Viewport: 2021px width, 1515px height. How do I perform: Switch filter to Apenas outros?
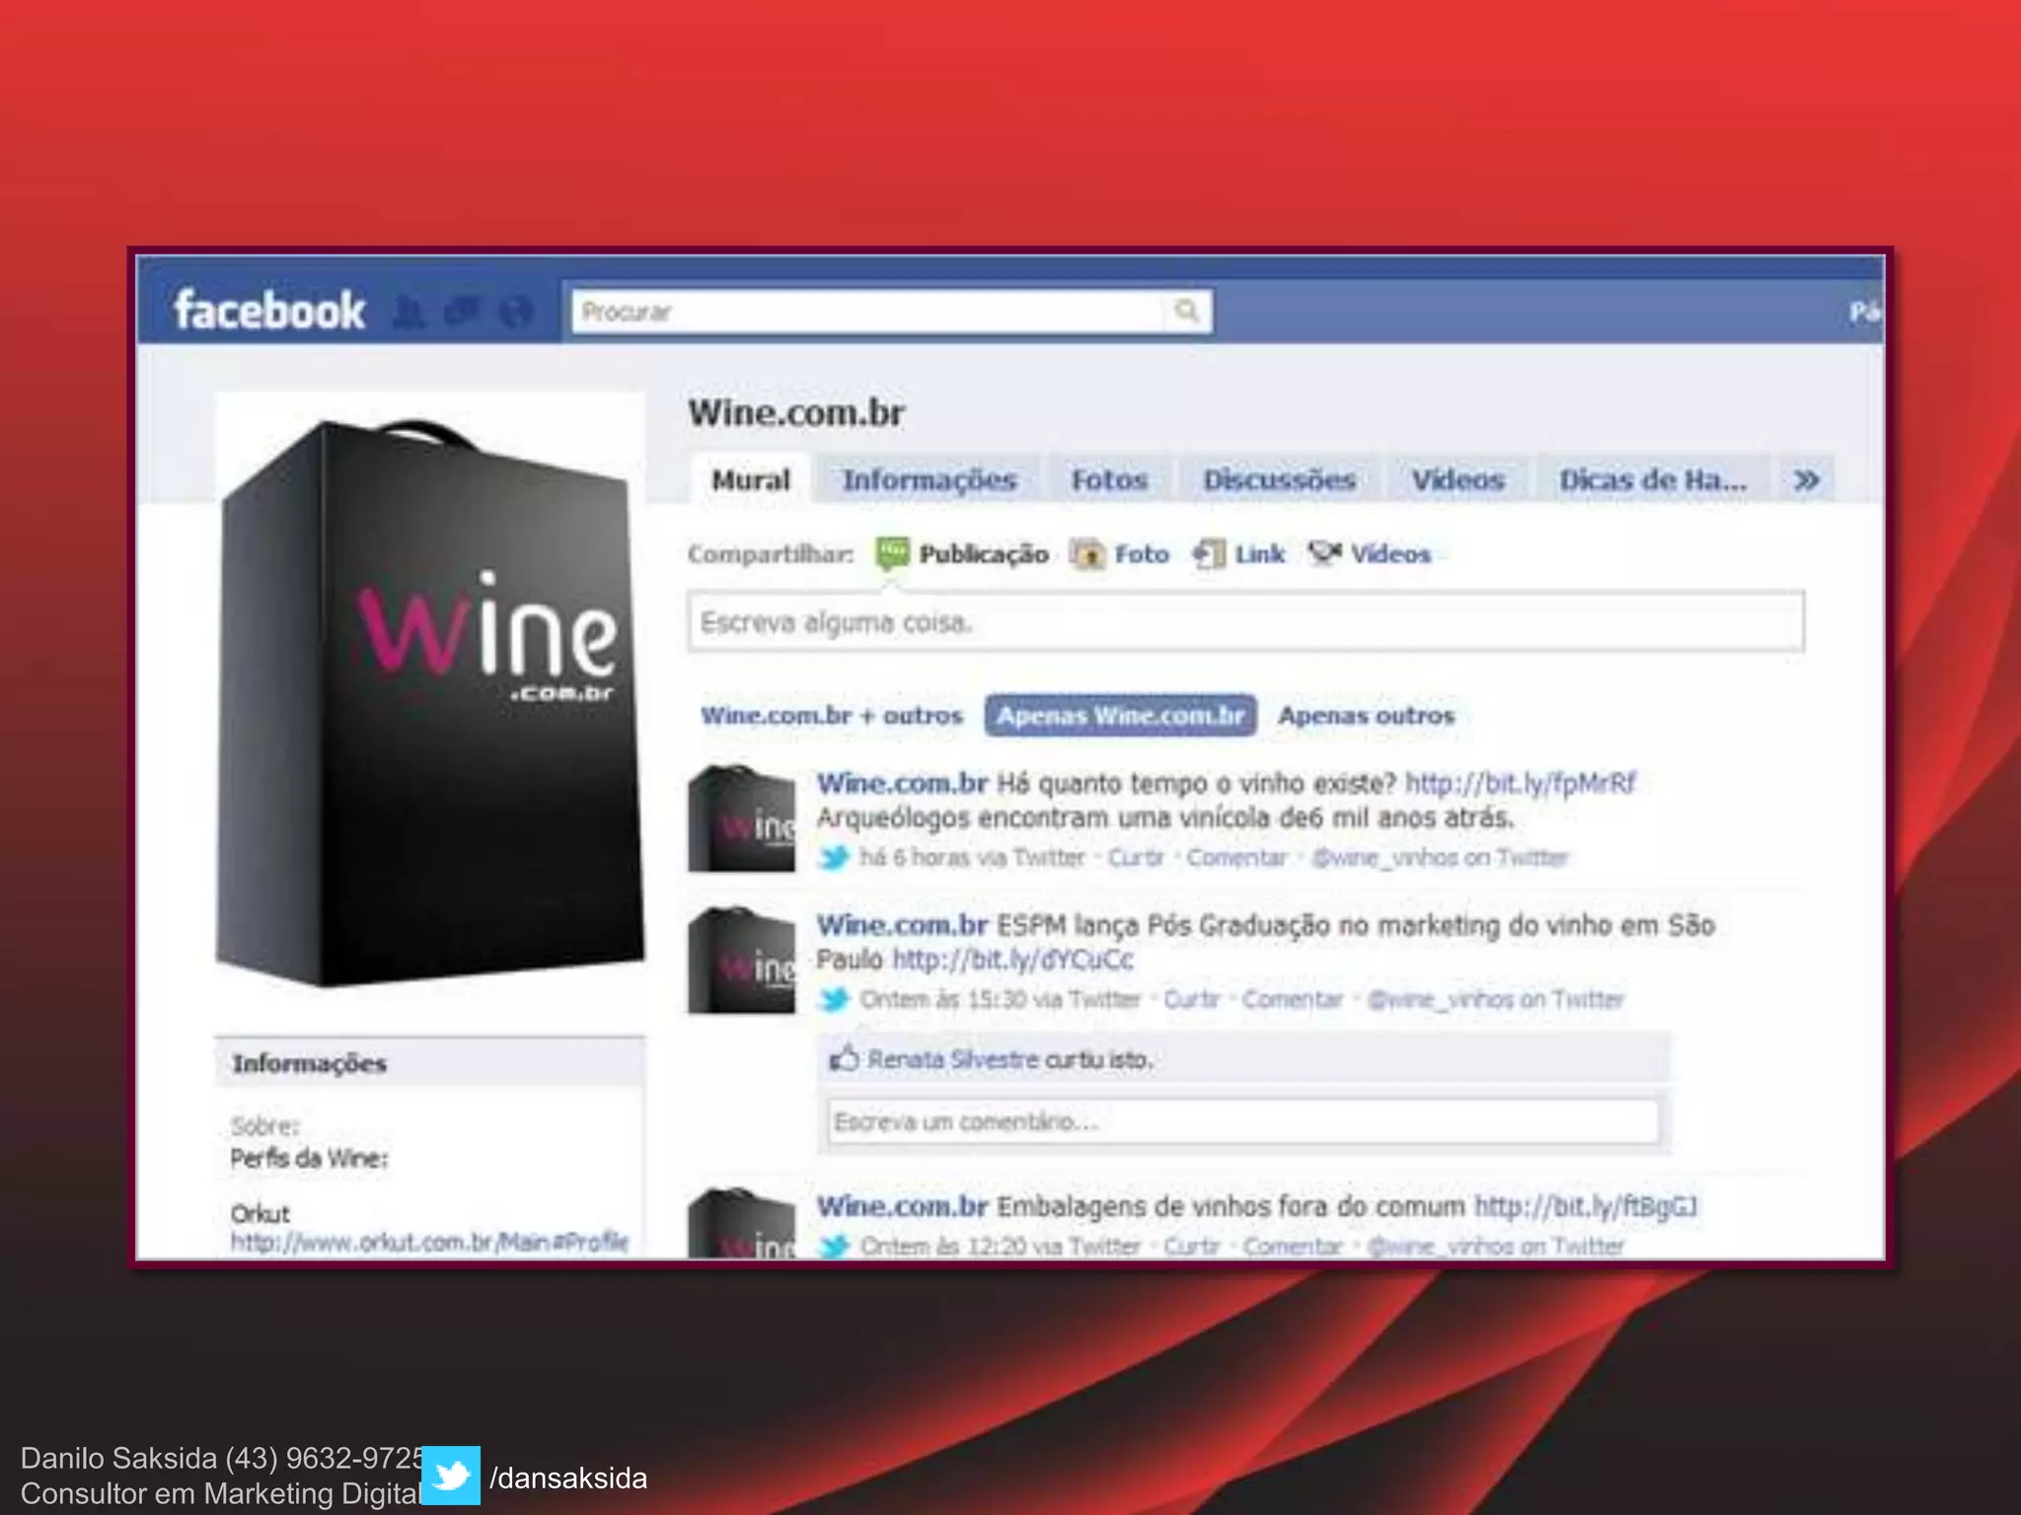tap(1366, 715)
